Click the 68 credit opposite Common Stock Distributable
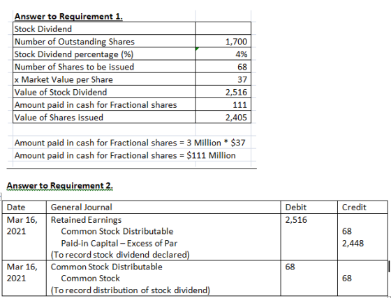Screen dimensions: 391x298 click(346, 231)
